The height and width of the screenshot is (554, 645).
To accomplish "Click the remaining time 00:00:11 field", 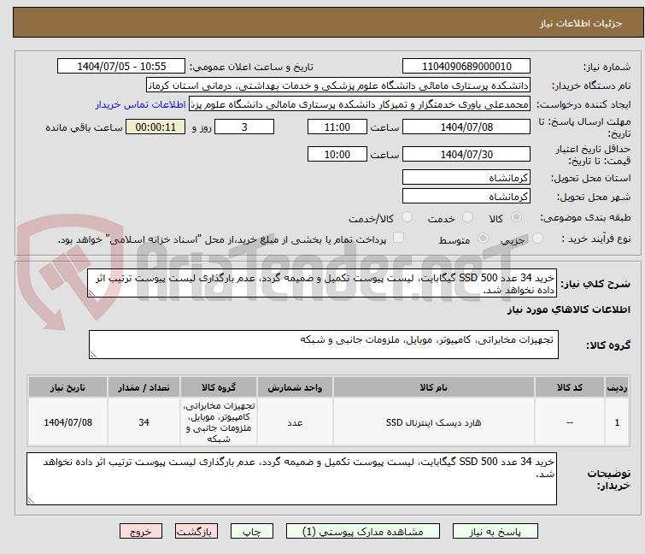I will [155, 127].
